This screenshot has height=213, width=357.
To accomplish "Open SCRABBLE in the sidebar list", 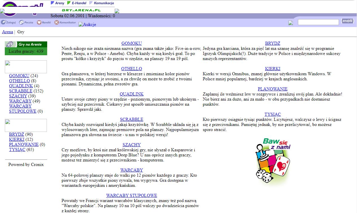I will [x=21, y=91].
